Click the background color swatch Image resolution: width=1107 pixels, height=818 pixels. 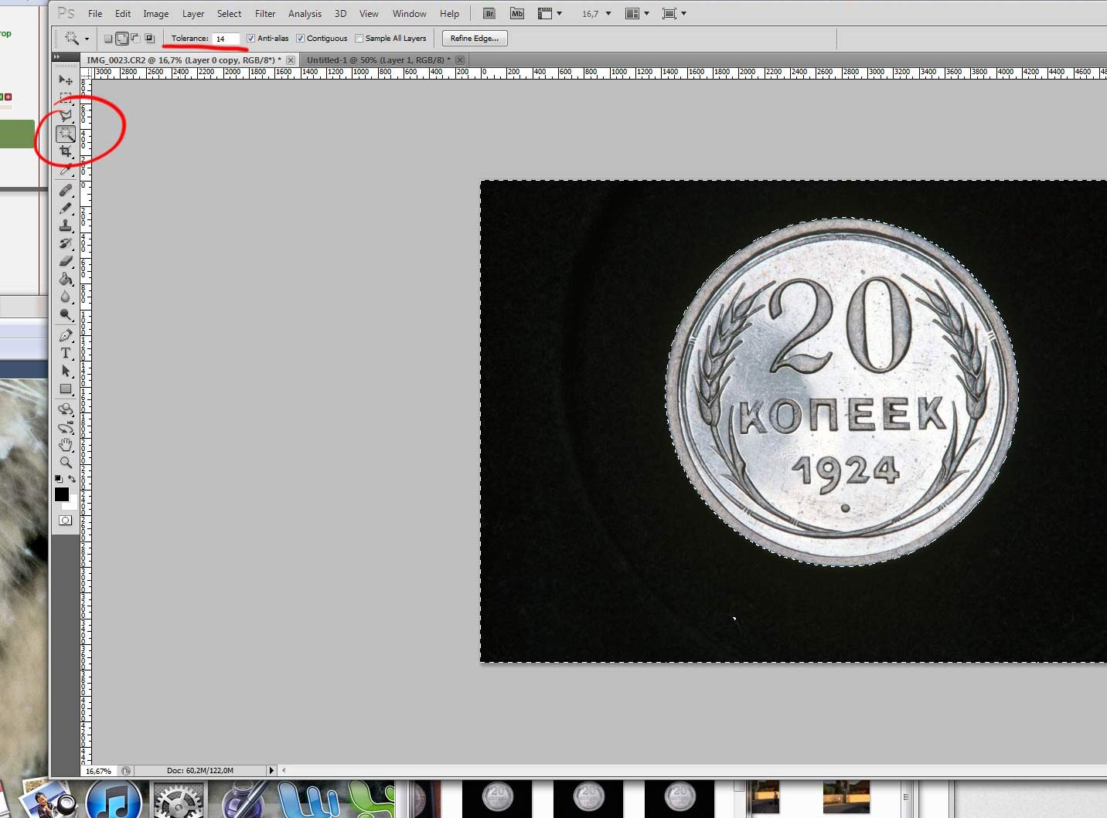(x=73, y=504)
